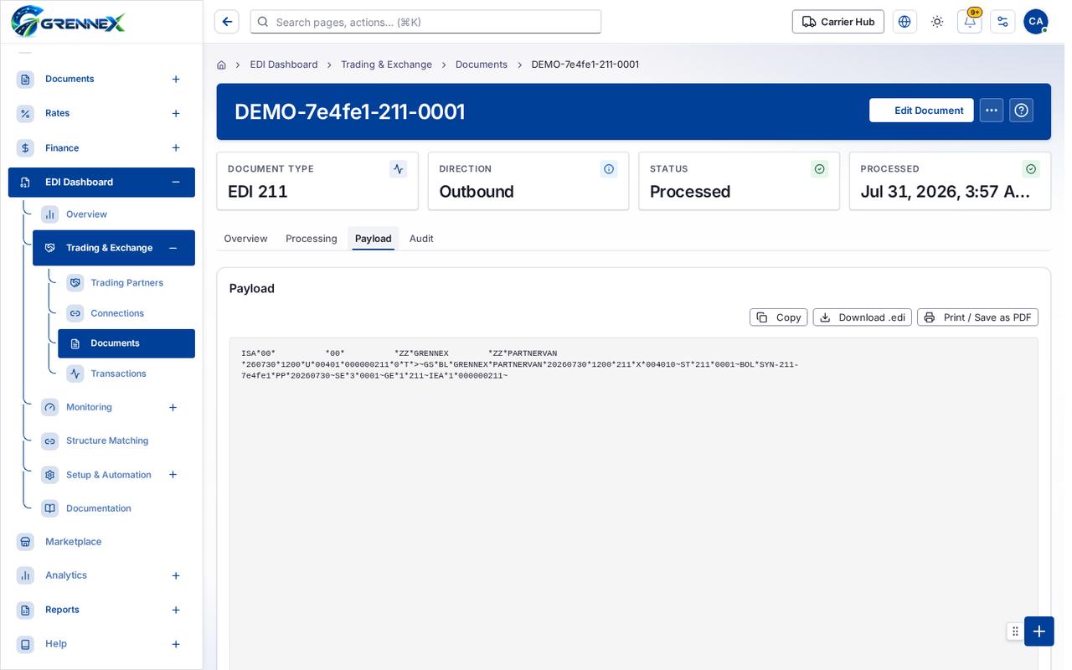Switch to the Overview tab

(245, 239)
